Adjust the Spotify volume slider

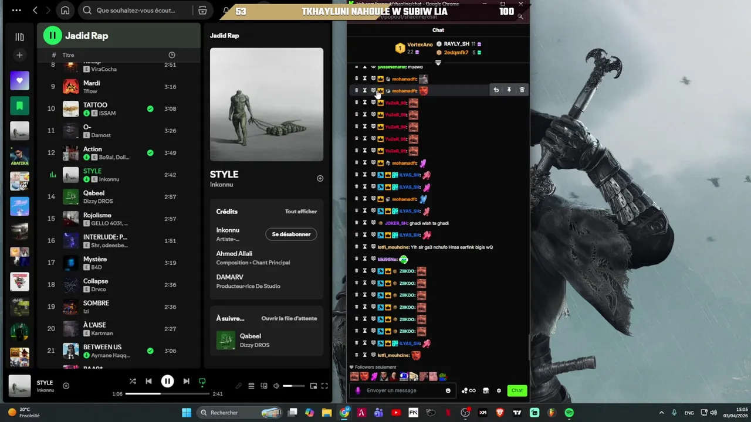pos(293,386)
